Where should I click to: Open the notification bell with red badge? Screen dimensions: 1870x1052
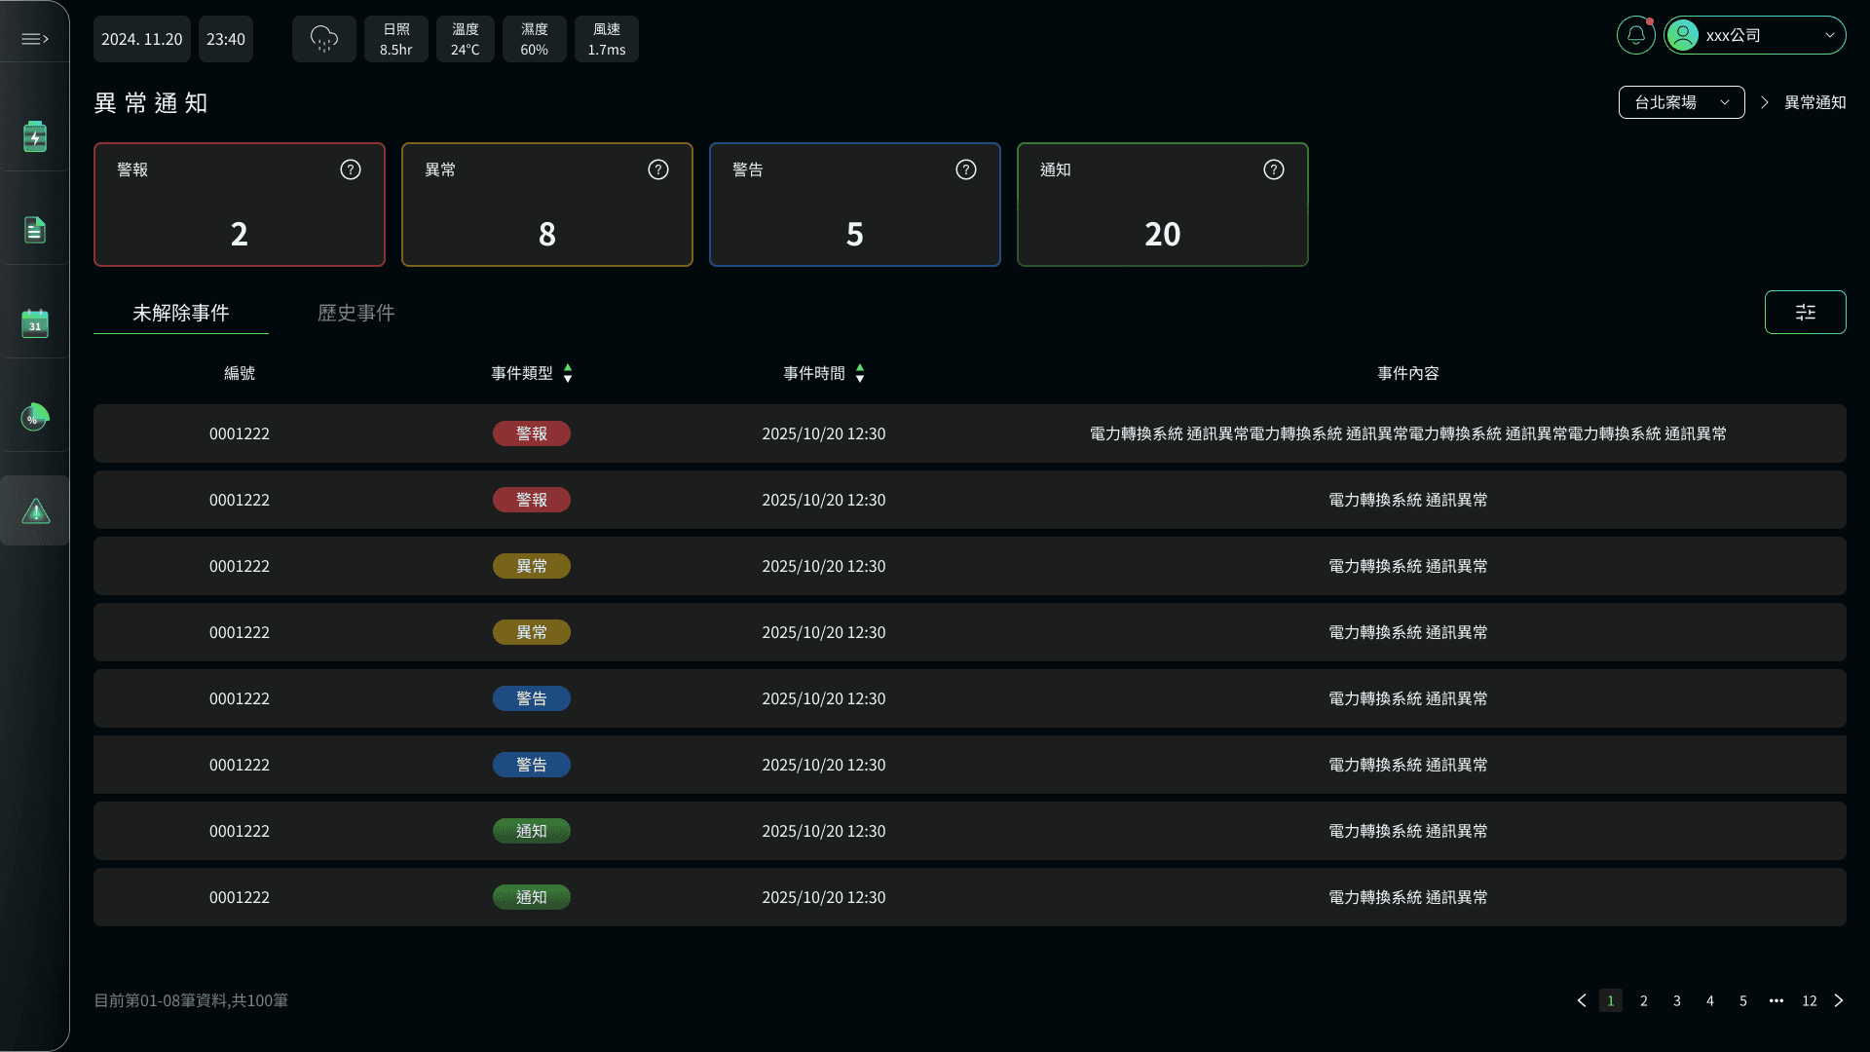1635,34
